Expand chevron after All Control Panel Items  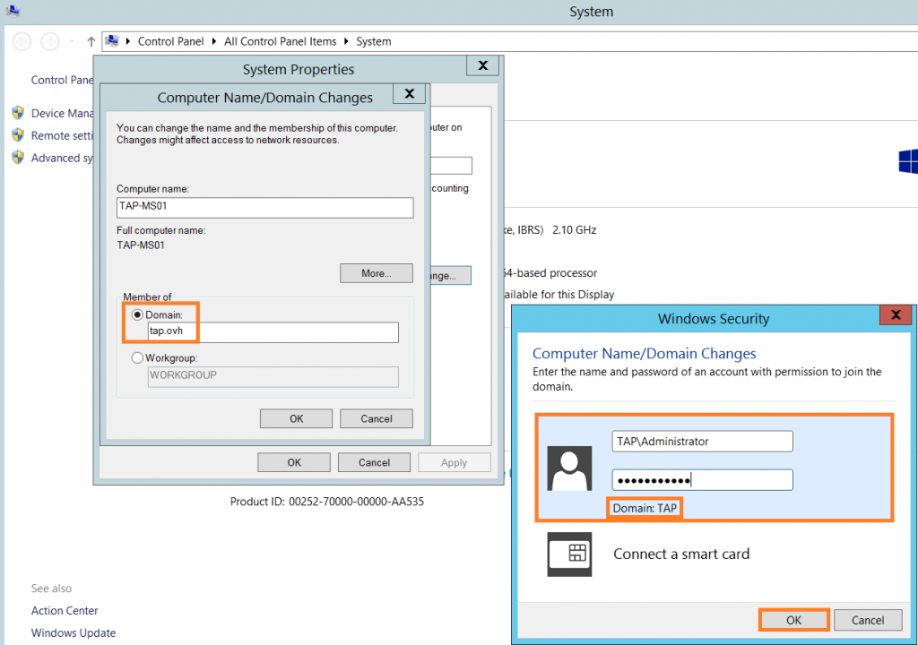(x=346, y=41)
